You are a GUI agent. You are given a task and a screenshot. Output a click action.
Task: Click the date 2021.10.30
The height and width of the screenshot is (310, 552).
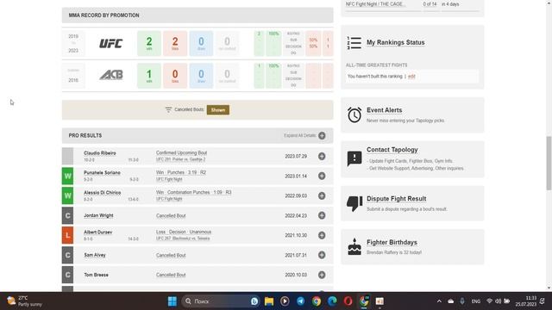(x=296, y=235)
